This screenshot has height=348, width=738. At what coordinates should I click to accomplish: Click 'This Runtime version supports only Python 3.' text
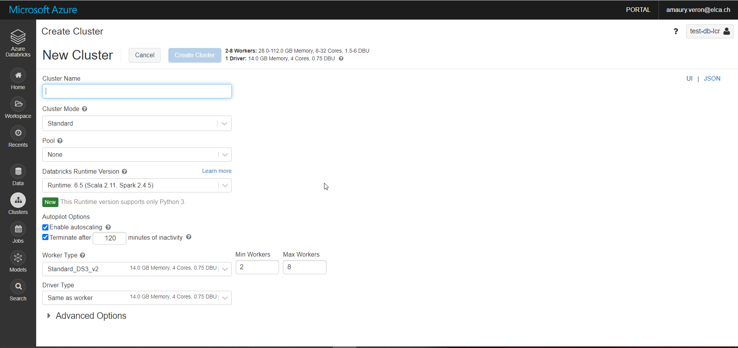[x=123, y=202]
